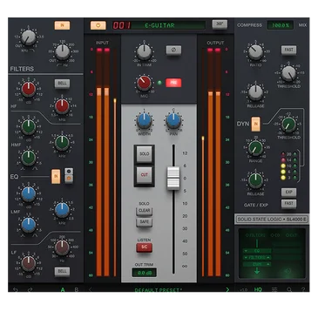Click the 360° button at top
Image resolution: width=318 pixels, height=318 pixels.
220,24
